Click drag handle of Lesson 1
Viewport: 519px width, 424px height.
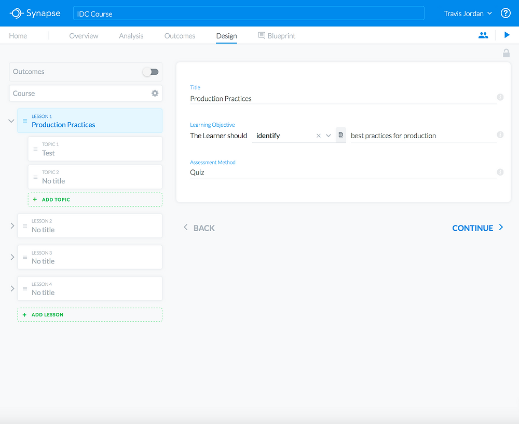point(25,121)
